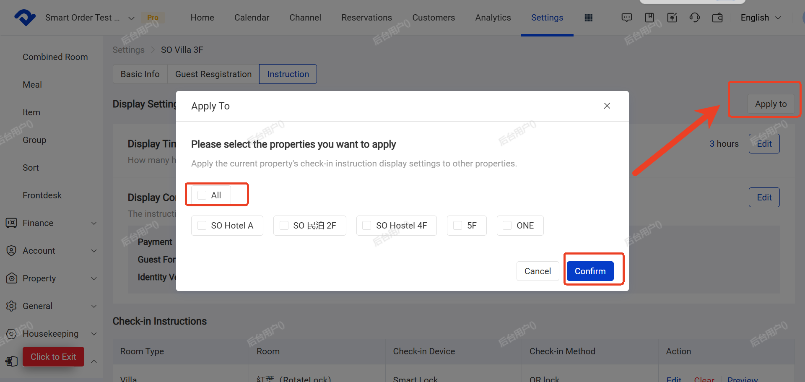Check the All properties checkbox

[x=202, y=195]
